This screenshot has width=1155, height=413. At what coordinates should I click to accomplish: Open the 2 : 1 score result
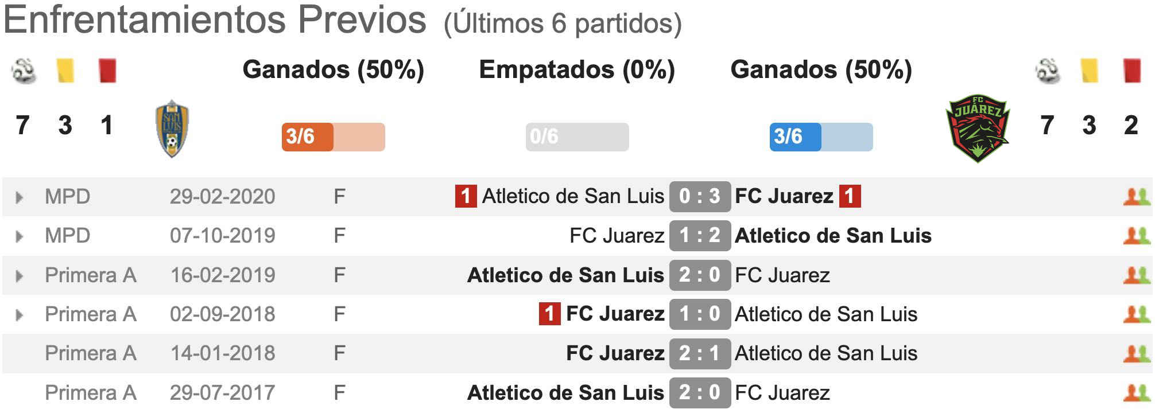700,353
